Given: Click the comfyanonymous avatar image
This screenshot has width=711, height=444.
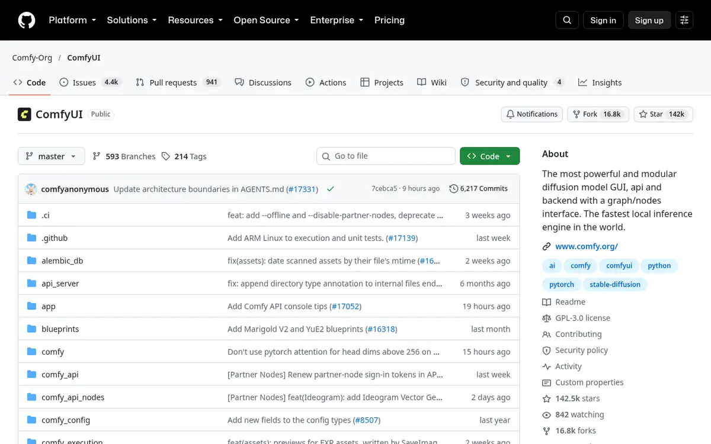Looking at the screenshot, I should coord(31,189).
